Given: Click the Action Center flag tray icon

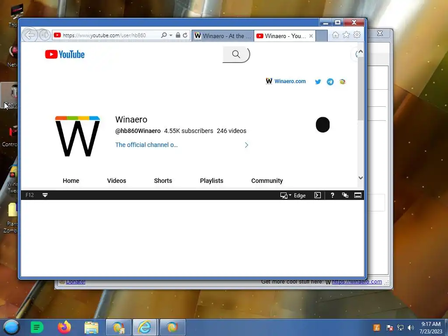Looking at the screenshot, I should [x=389, y=328].
